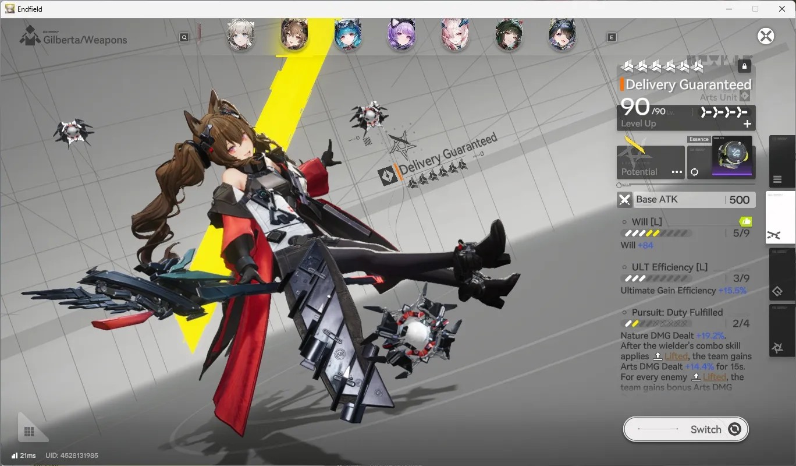Image resolution: width=796 pixels, height=466 pixels.
Task: Select the overview list tab in sidebar
Action: 777,179
